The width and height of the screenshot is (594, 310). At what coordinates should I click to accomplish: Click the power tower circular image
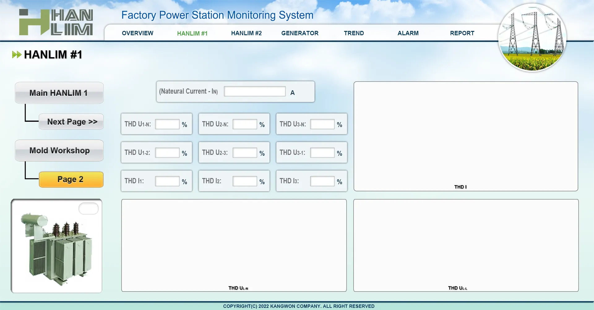pos(532,38)
